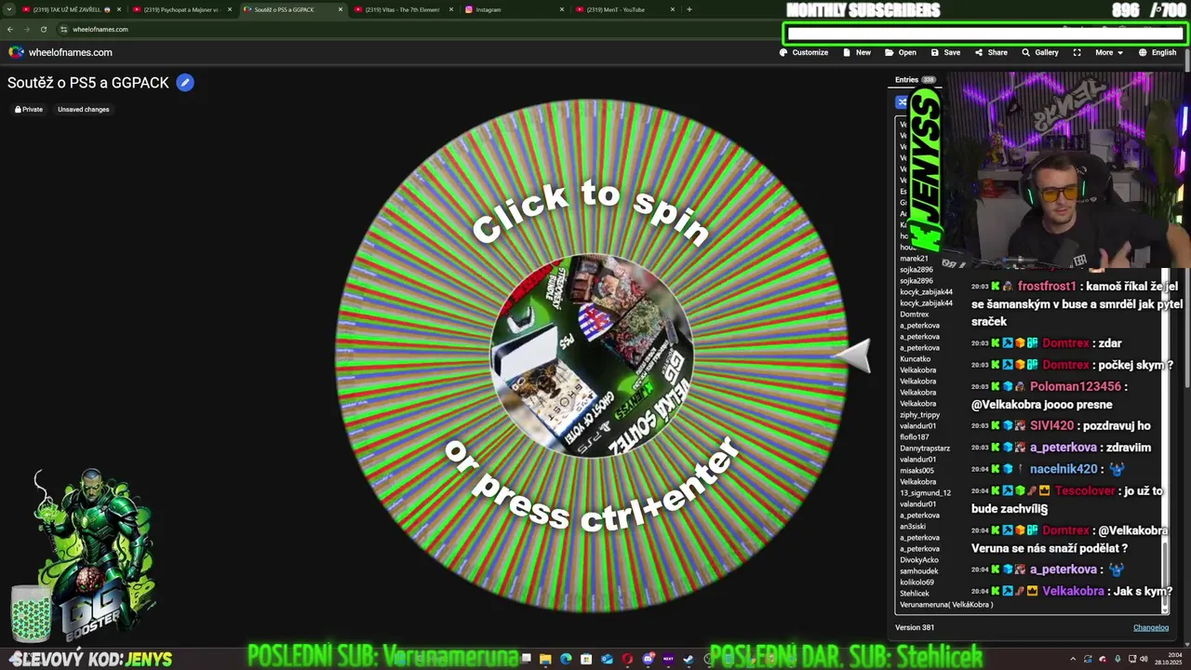Switch to the Instagram tab
The height and width of the screenshot is (670, 1191).
(512, 9)
